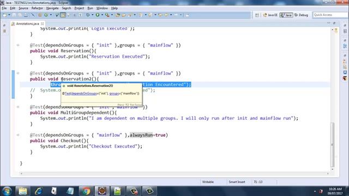The image size is (349, 196).
Task: Click the 71 : 13 cursor position status
Action: tap(258, 182)
